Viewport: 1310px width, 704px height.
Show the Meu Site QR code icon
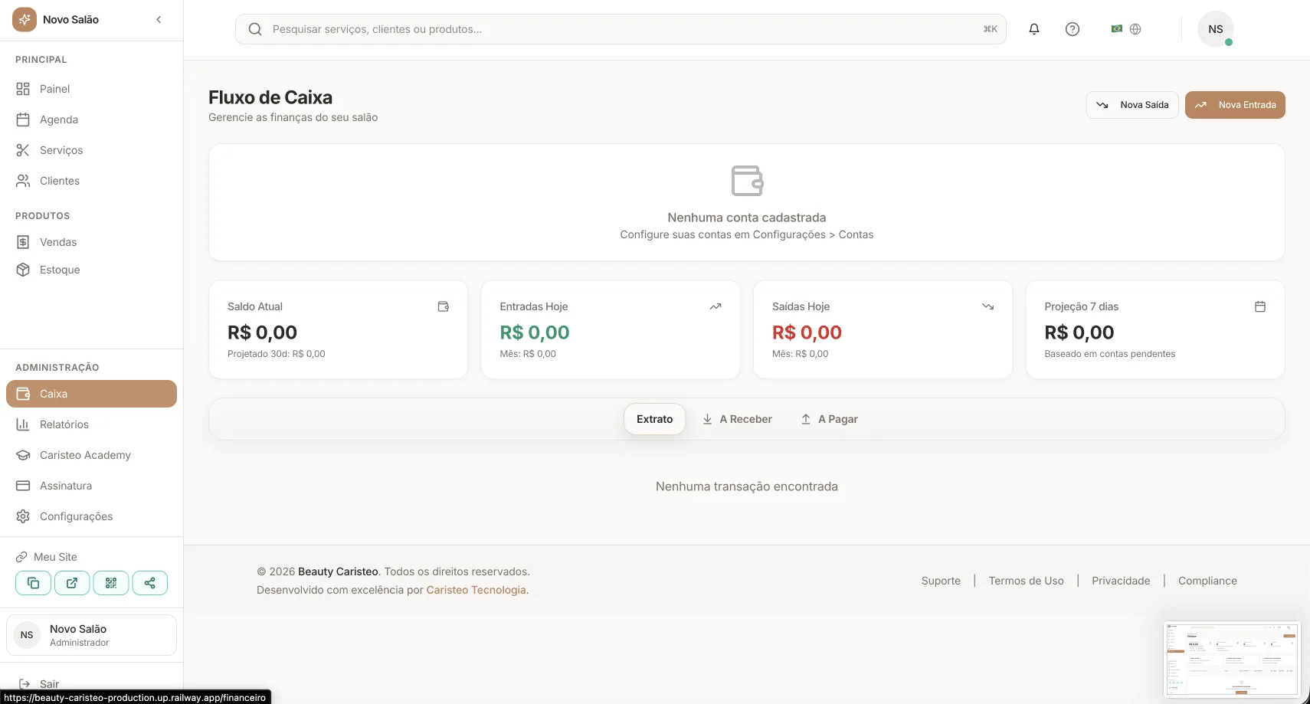point(111,583)
